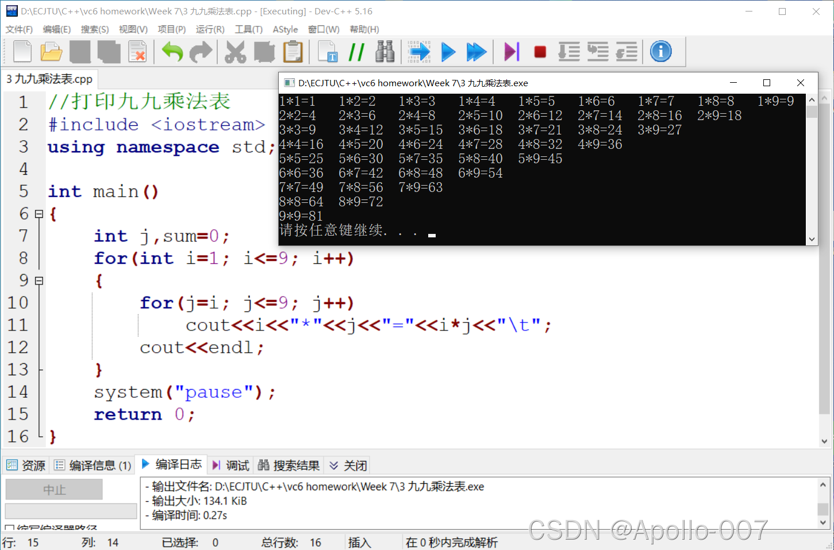The height and width of the screenshot is (550, 834).
Task: Click compile log scrollbar down arrow
Action: coord(823,522)
